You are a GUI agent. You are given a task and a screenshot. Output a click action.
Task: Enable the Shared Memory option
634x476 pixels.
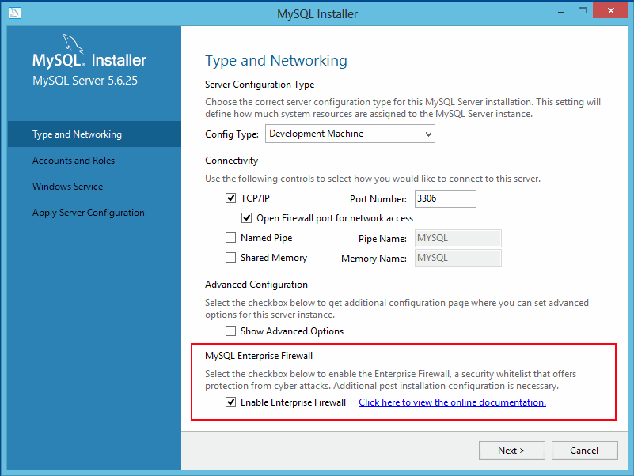click(x=230, y=257)
